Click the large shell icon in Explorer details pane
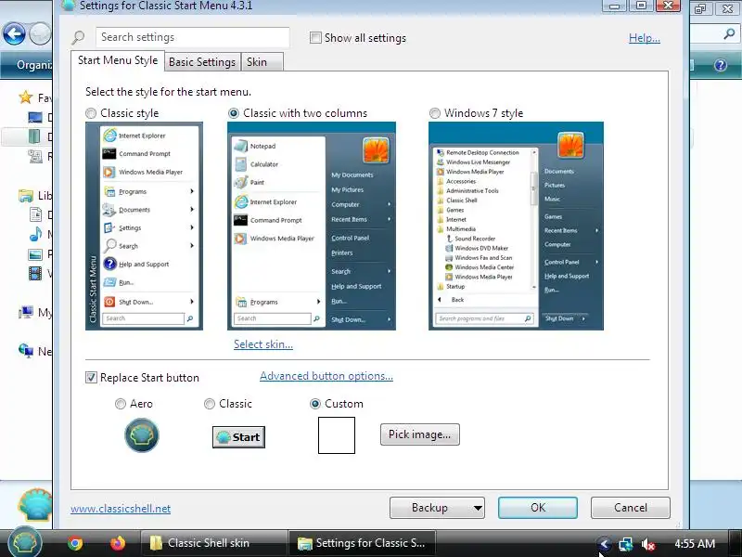 [x=35, y=505]
